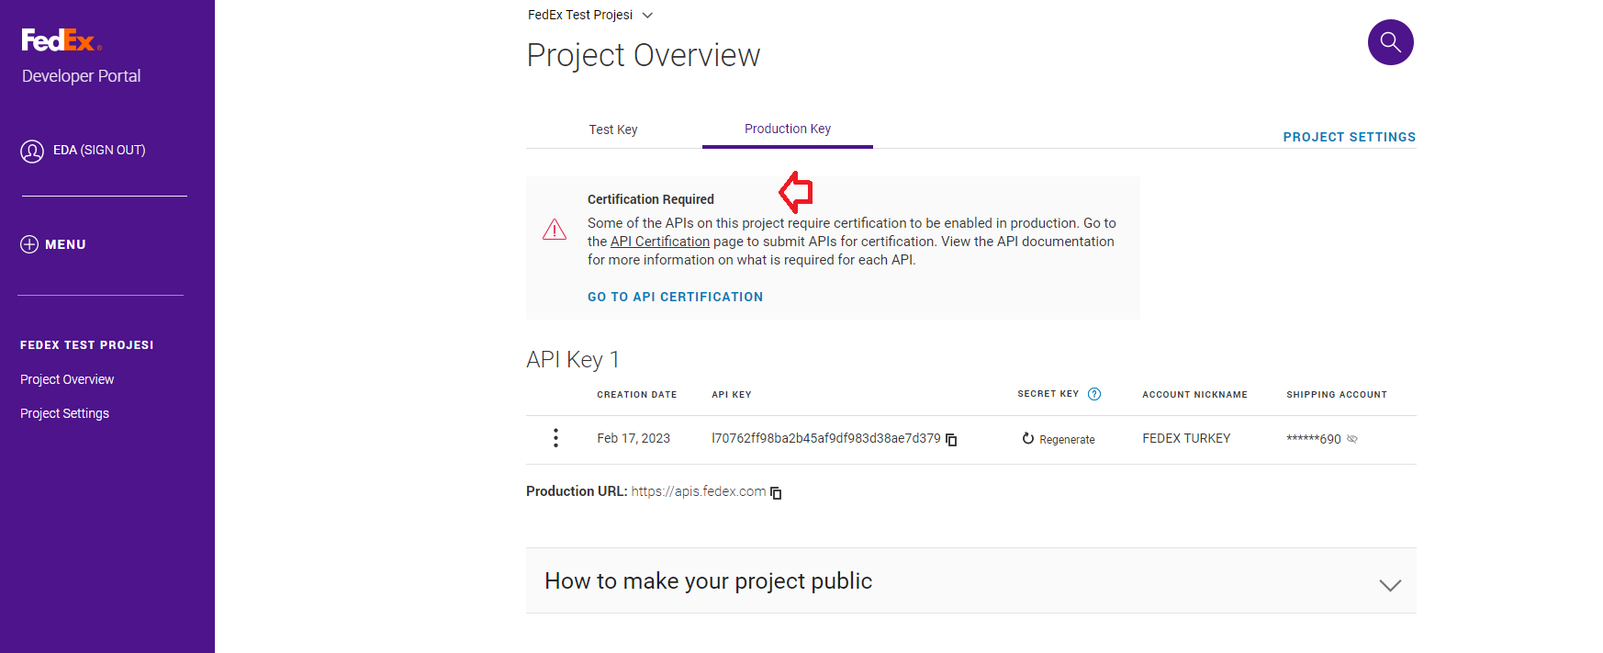Open Project Settings in the sidebar

[x=64, y=413]
